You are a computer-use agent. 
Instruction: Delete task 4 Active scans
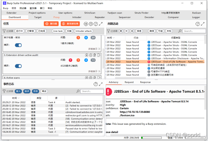click(x=95, y=78)
